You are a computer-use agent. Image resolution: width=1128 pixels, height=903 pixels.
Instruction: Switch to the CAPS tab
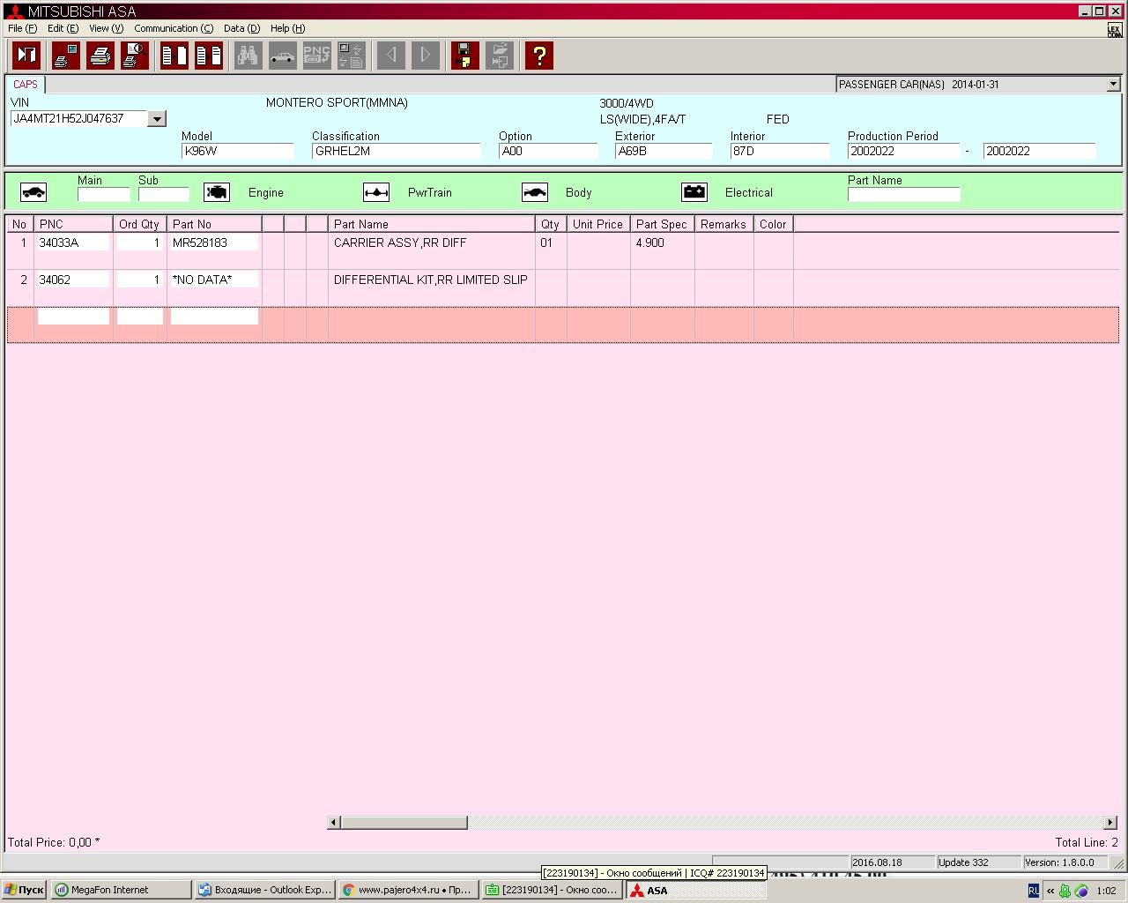click(x=26, y=85)
